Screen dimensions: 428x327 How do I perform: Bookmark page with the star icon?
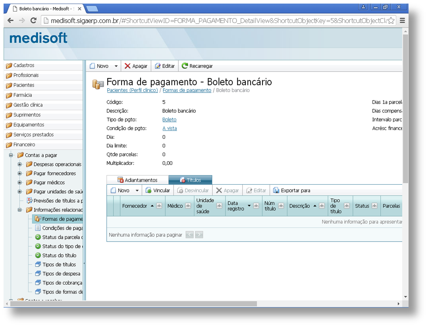coord(391,21)
